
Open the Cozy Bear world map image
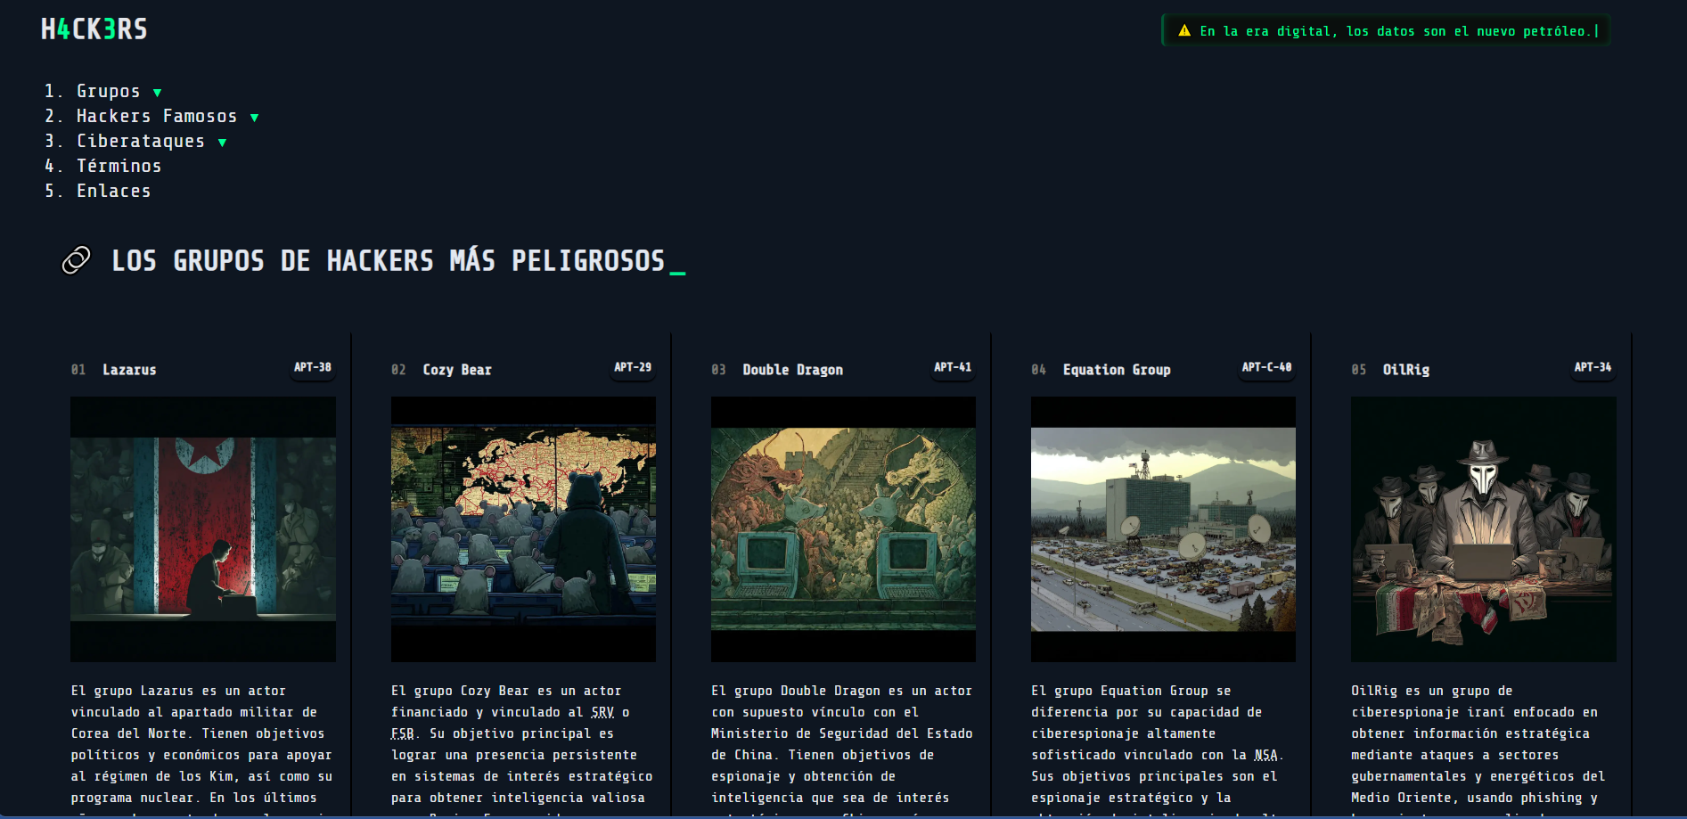tap(523, 528)
